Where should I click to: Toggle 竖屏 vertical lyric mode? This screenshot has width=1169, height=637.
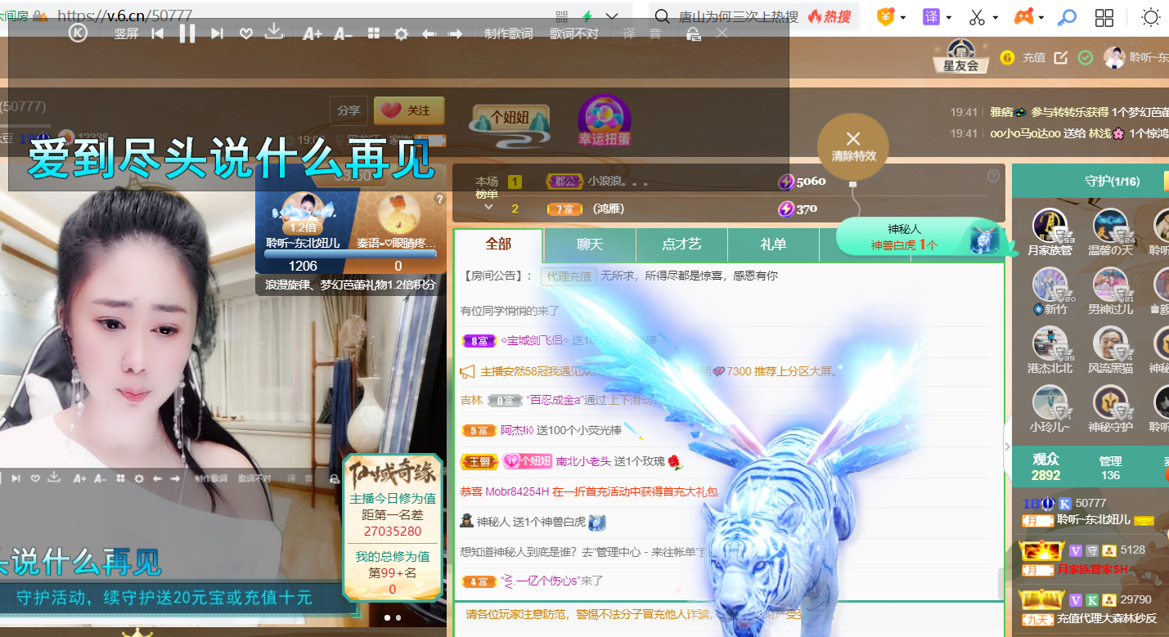(126, 34)
